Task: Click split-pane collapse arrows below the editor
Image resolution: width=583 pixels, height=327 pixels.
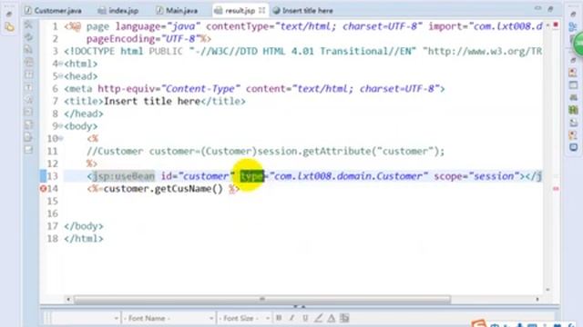Action: click(300, 306)
